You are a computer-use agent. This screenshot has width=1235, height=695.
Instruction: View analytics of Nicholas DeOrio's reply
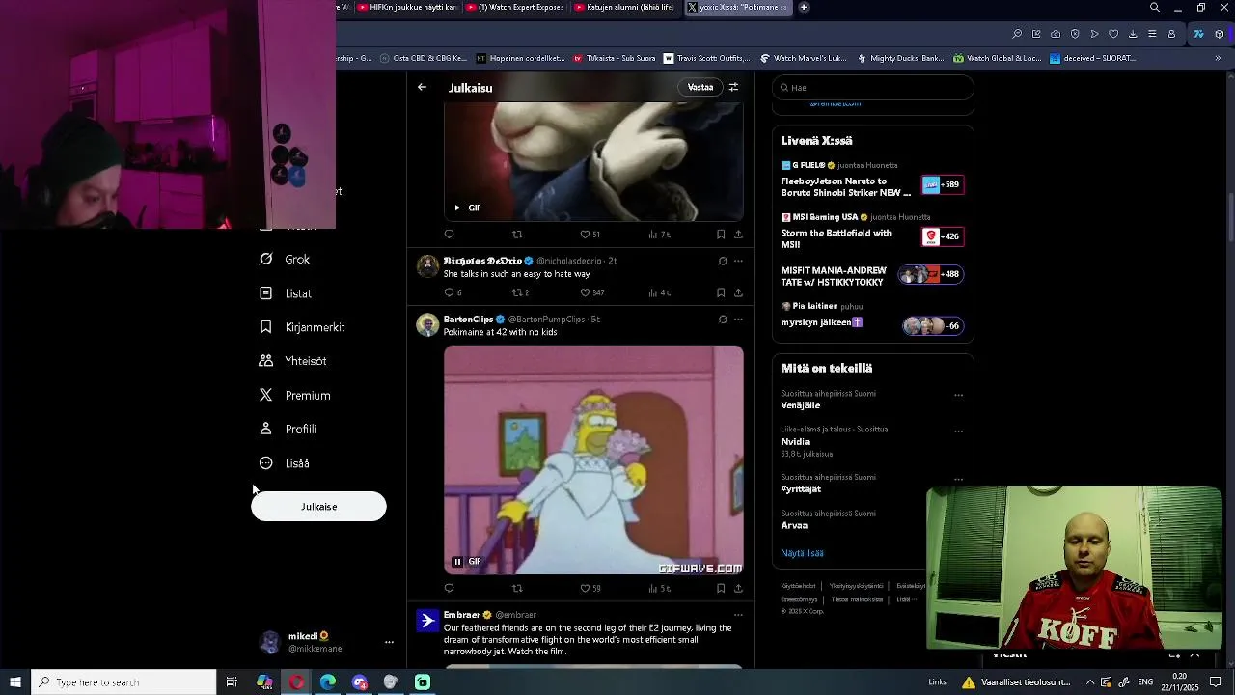tap(660, 292)
